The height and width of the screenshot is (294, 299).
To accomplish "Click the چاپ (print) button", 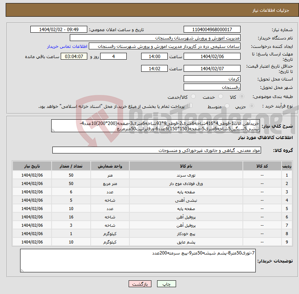I will click(166, 284).
